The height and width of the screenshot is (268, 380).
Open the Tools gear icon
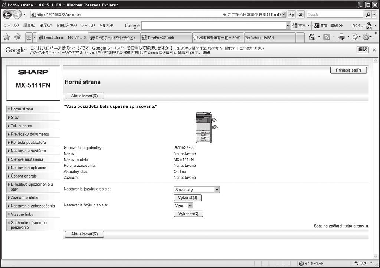366,37
